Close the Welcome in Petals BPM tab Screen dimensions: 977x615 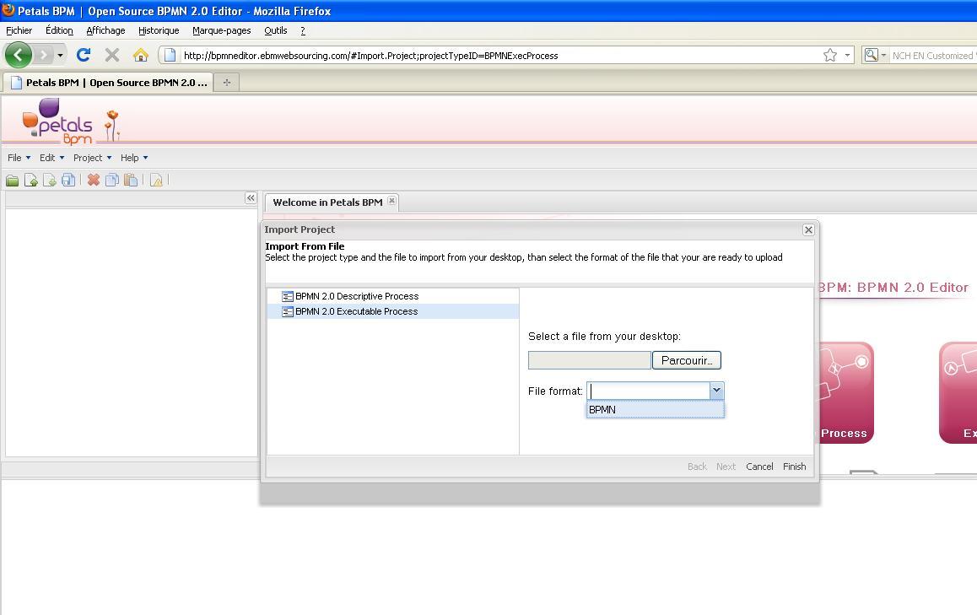(392, 201)
